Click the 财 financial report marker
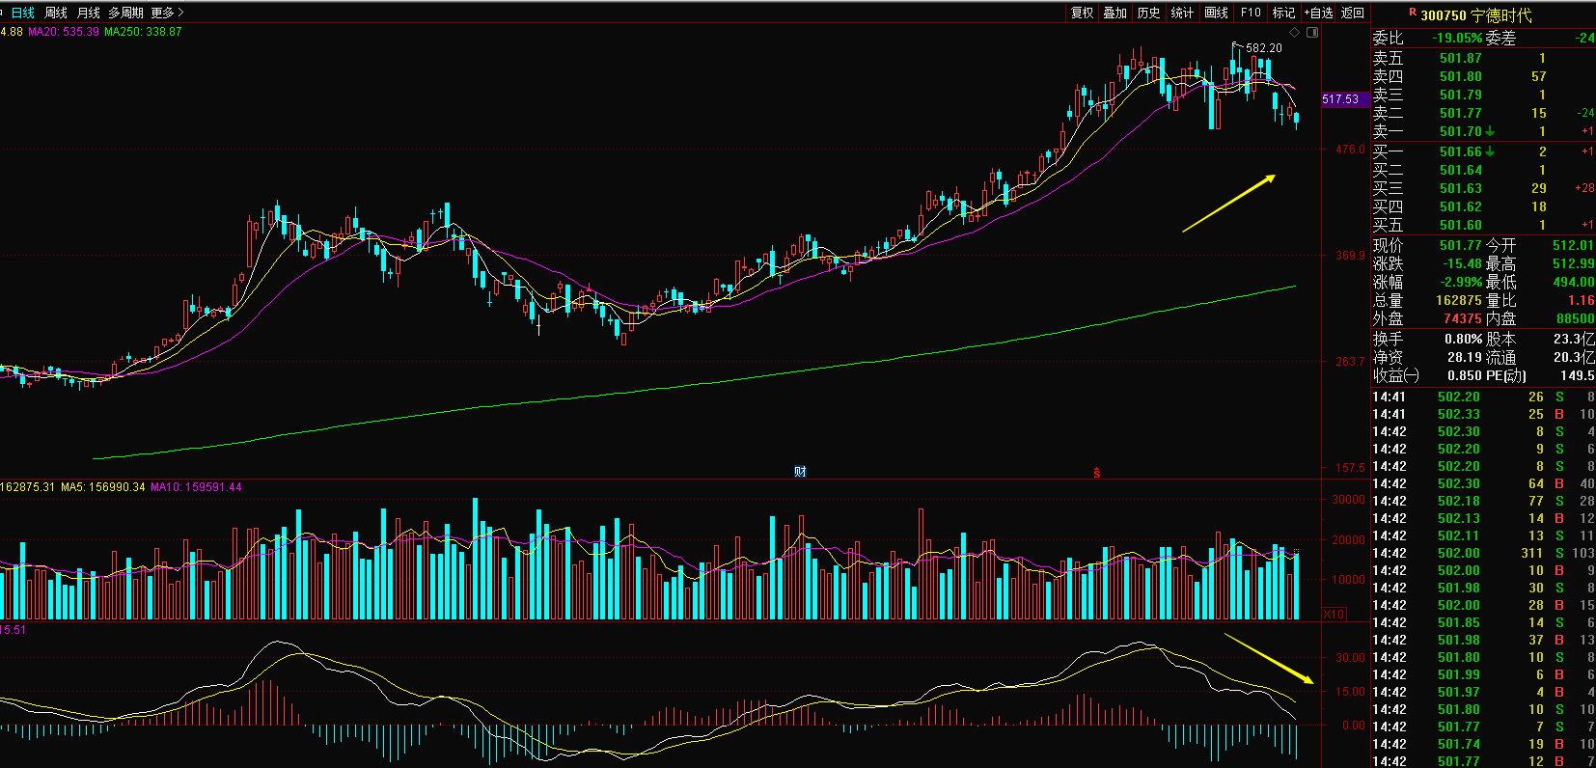This screenshot has height=768, width=1596. pos(800,472)
